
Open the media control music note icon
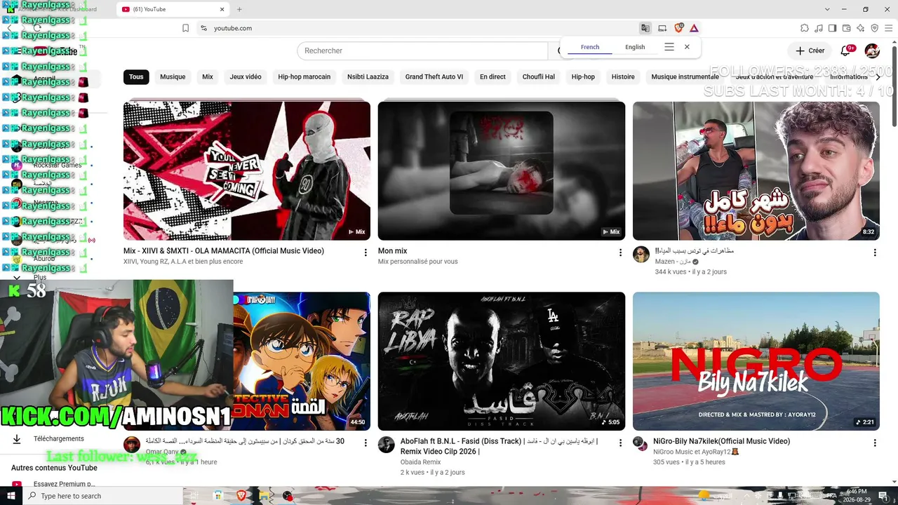(819, 28)
